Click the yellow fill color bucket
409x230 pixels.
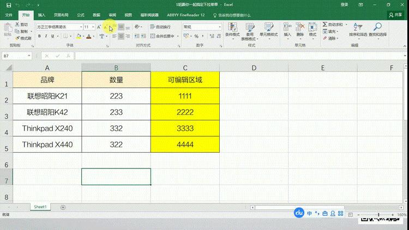click(x=79, y=36)
